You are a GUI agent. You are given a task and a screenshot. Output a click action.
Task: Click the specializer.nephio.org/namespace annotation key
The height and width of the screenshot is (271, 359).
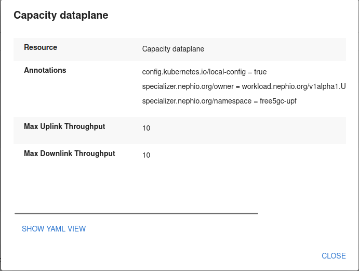pos(197,101)
